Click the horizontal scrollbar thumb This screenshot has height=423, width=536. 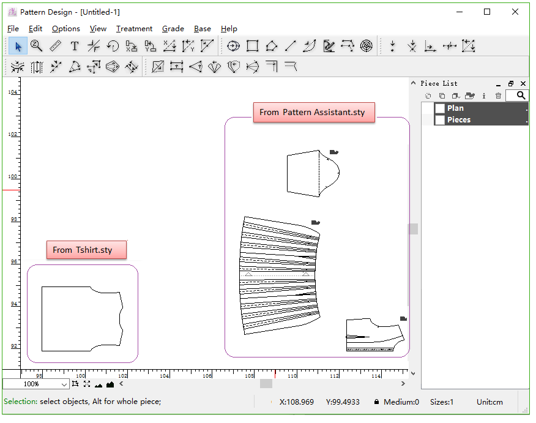266,384
